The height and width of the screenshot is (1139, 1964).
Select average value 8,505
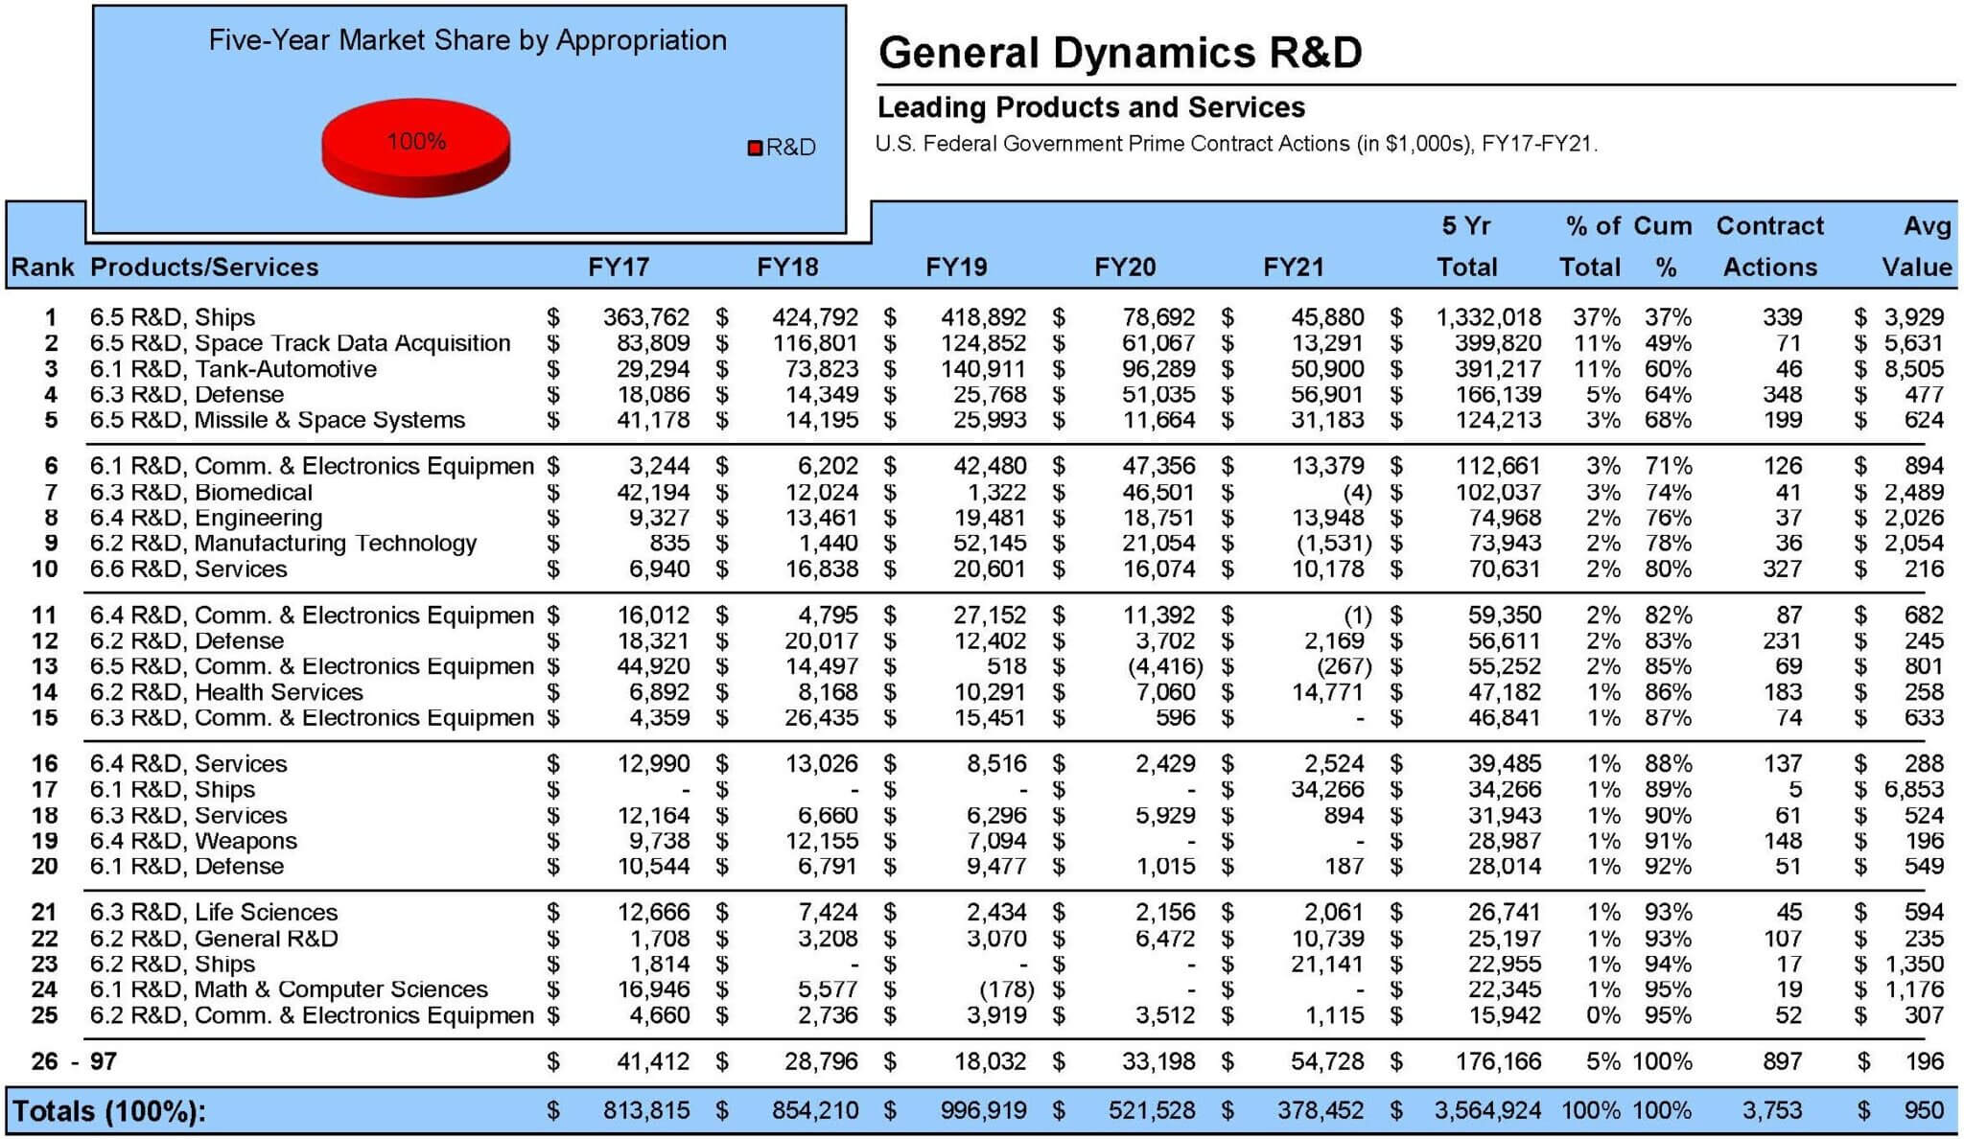click(1914, 369)
